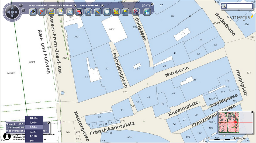
Task: Click the British flag language icon
Action: (79, 12)
